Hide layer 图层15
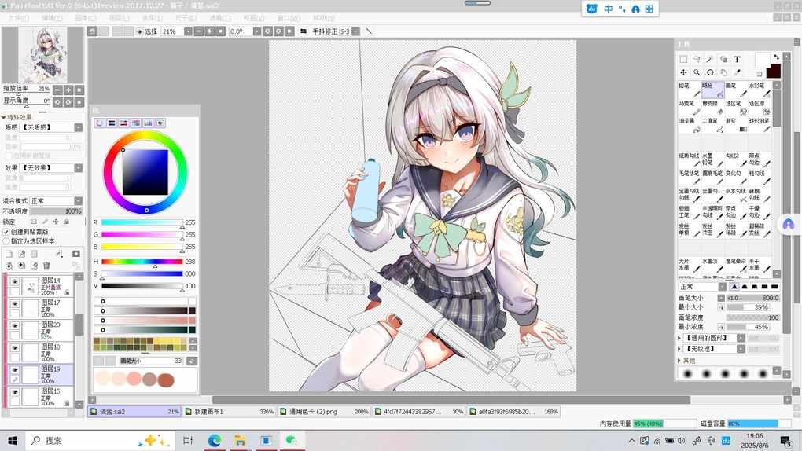The width and height of the screenshot is (802, 451). [x=15, y=392]
